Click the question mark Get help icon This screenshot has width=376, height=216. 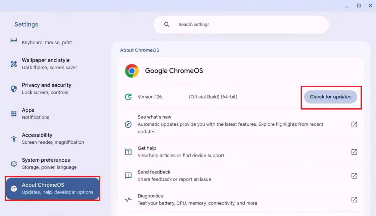pyautogui.click(x=128, y=152)
